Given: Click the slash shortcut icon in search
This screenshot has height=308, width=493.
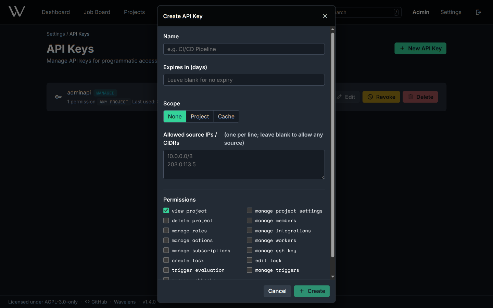Looking at the screenshot, I should click(396, 12).
